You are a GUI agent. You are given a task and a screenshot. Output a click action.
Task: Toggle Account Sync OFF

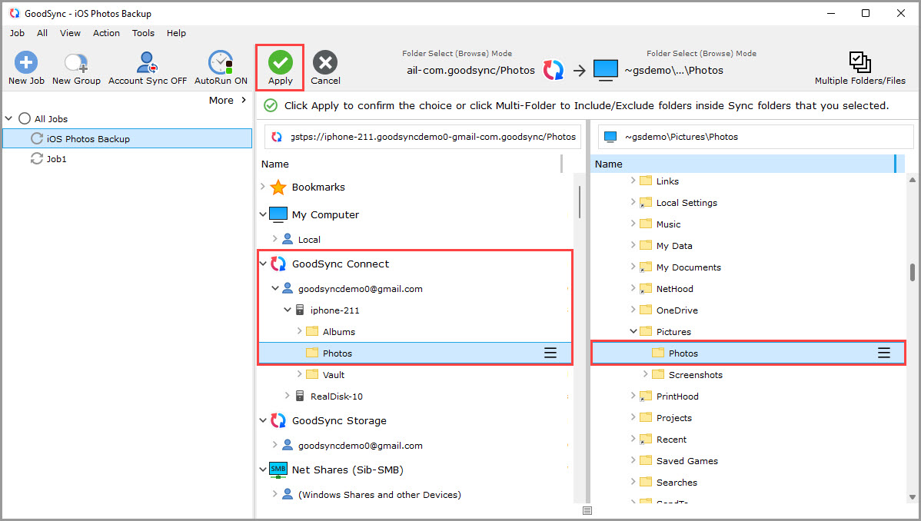(x=147, y=63)
